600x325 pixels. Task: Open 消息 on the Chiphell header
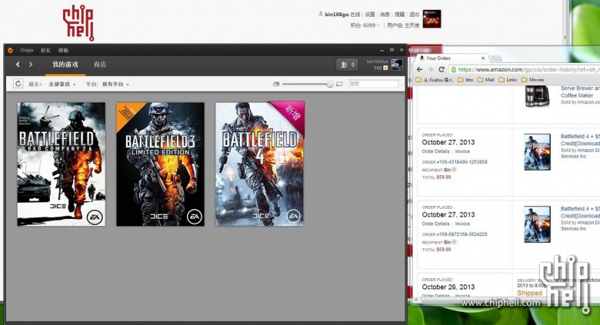tap(385, 15)
